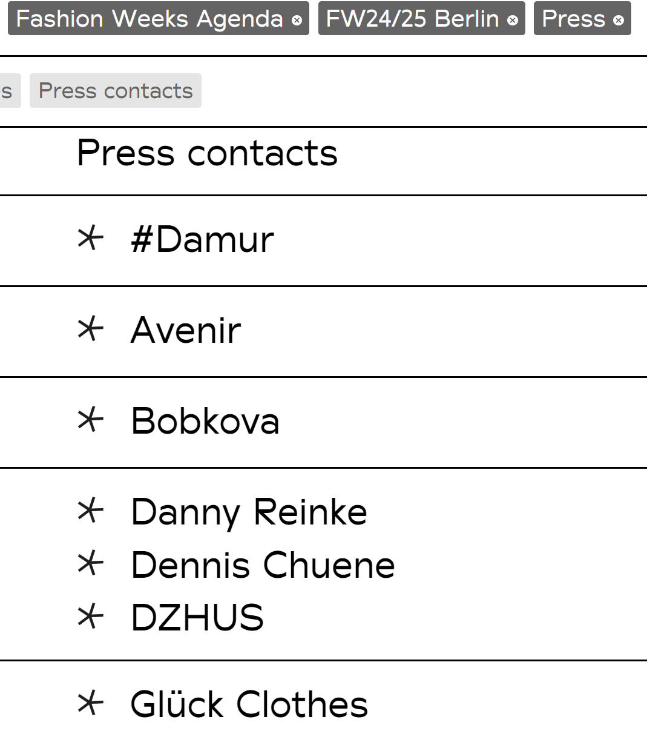
Task: Click the Press contacts section heading
Action: point(207,153)
